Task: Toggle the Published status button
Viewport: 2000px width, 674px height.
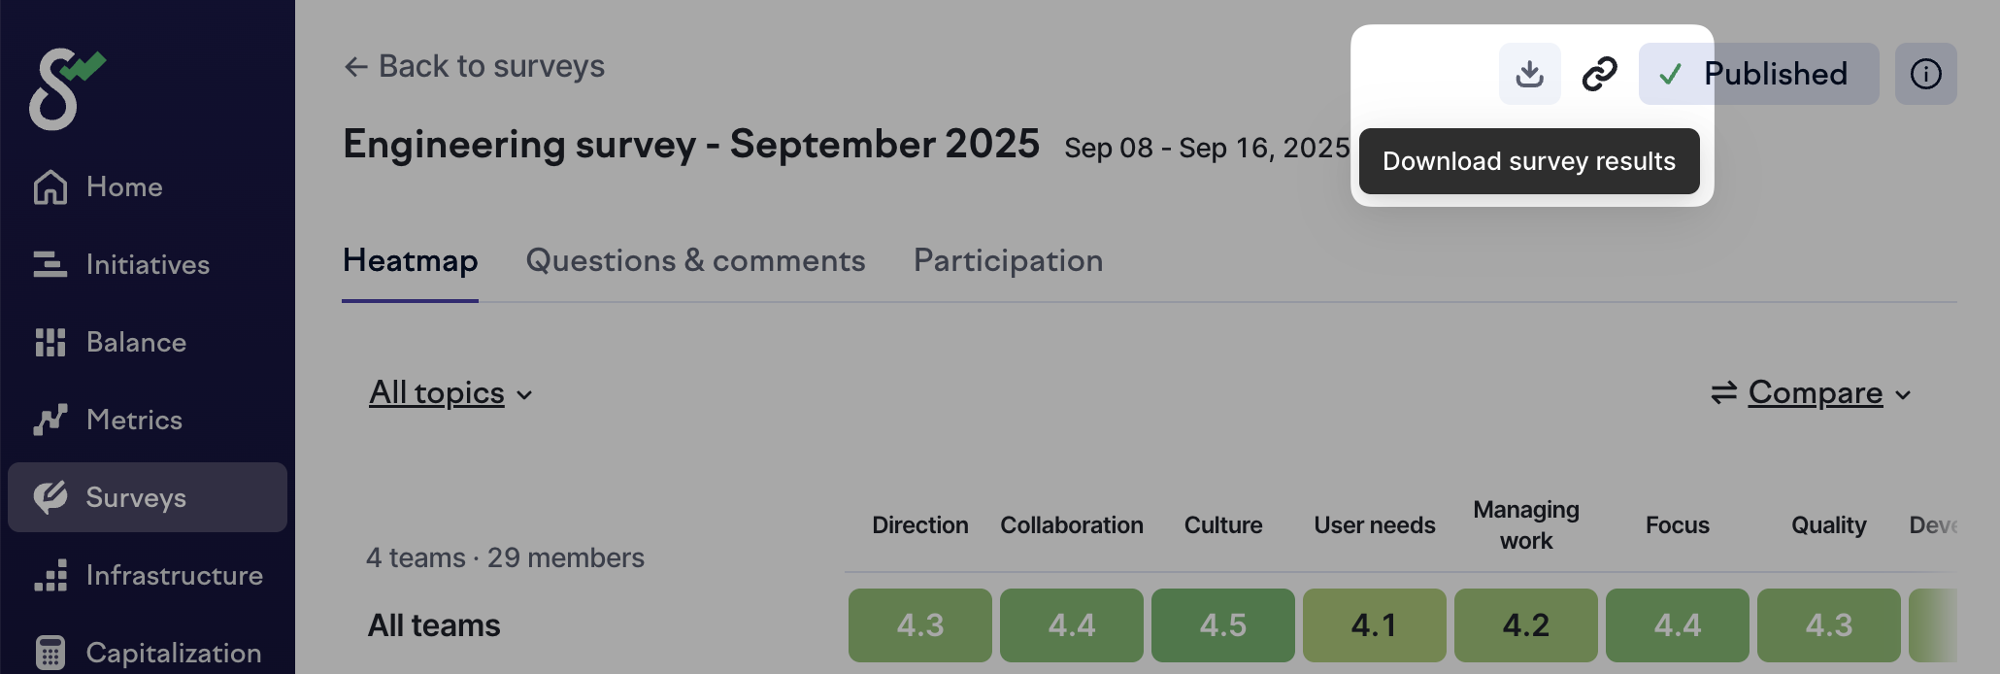Action: pyautogui.click(x=1758, y=74)
